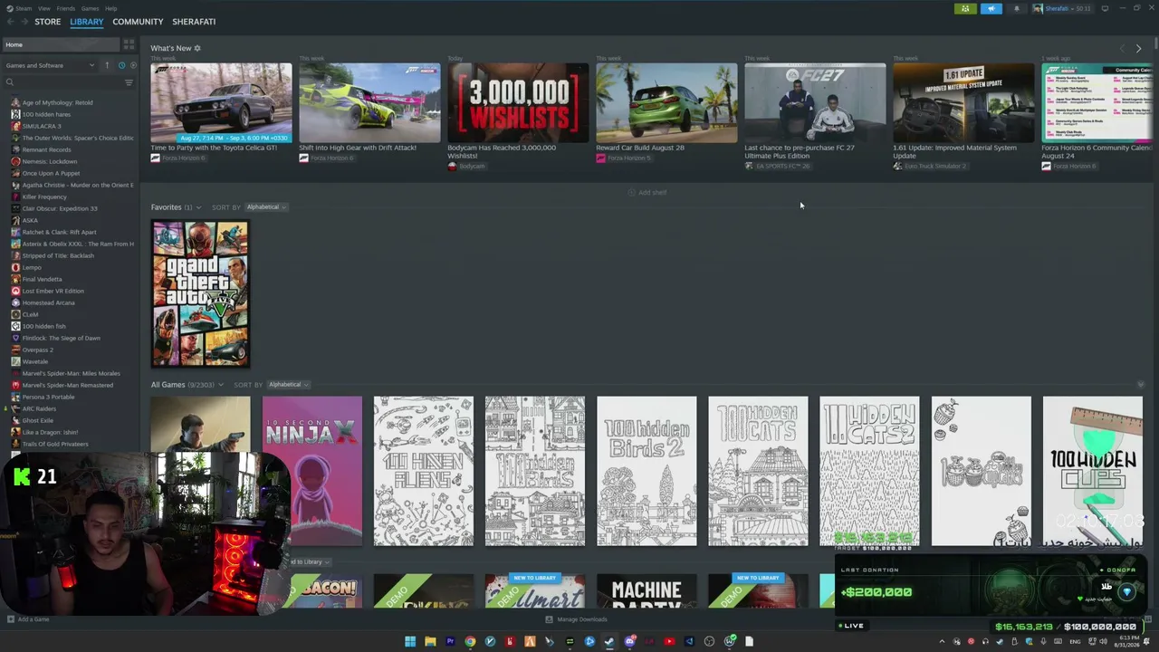Open the blue announcements megaphone button
This screenshot has height=652, width=1159.
pos(991,8)
